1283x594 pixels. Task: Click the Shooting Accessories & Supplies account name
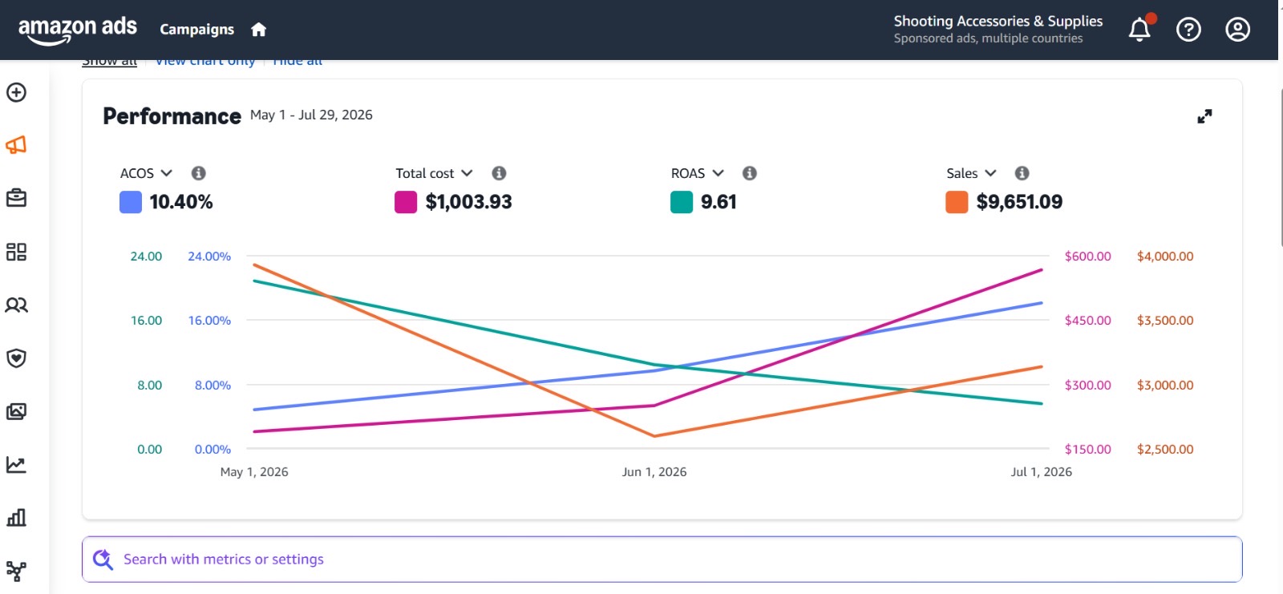click(998, 22)
